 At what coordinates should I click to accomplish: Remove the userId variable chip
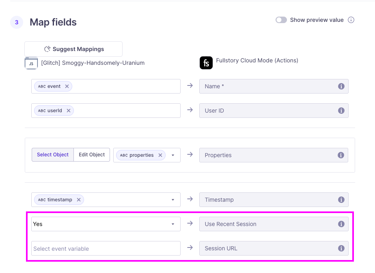[x=69, y=111]
